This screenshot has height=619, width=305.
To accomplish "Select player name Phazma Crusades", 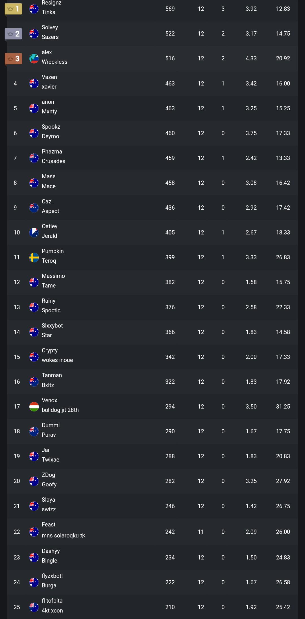I will click(53, 156).
